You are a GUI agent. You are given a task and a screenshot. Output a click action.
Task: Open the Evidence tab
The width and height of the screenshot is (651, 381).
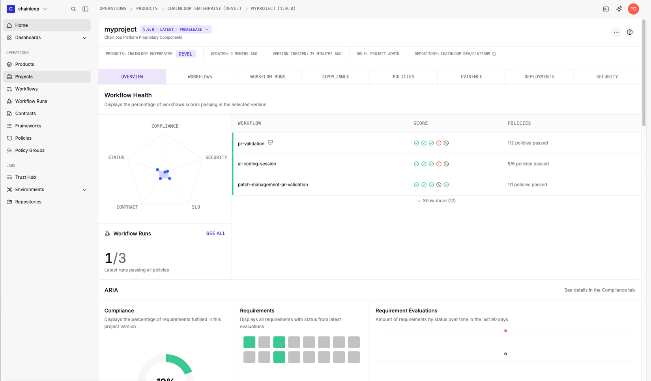pyautogui.click(x=471, y=77)
